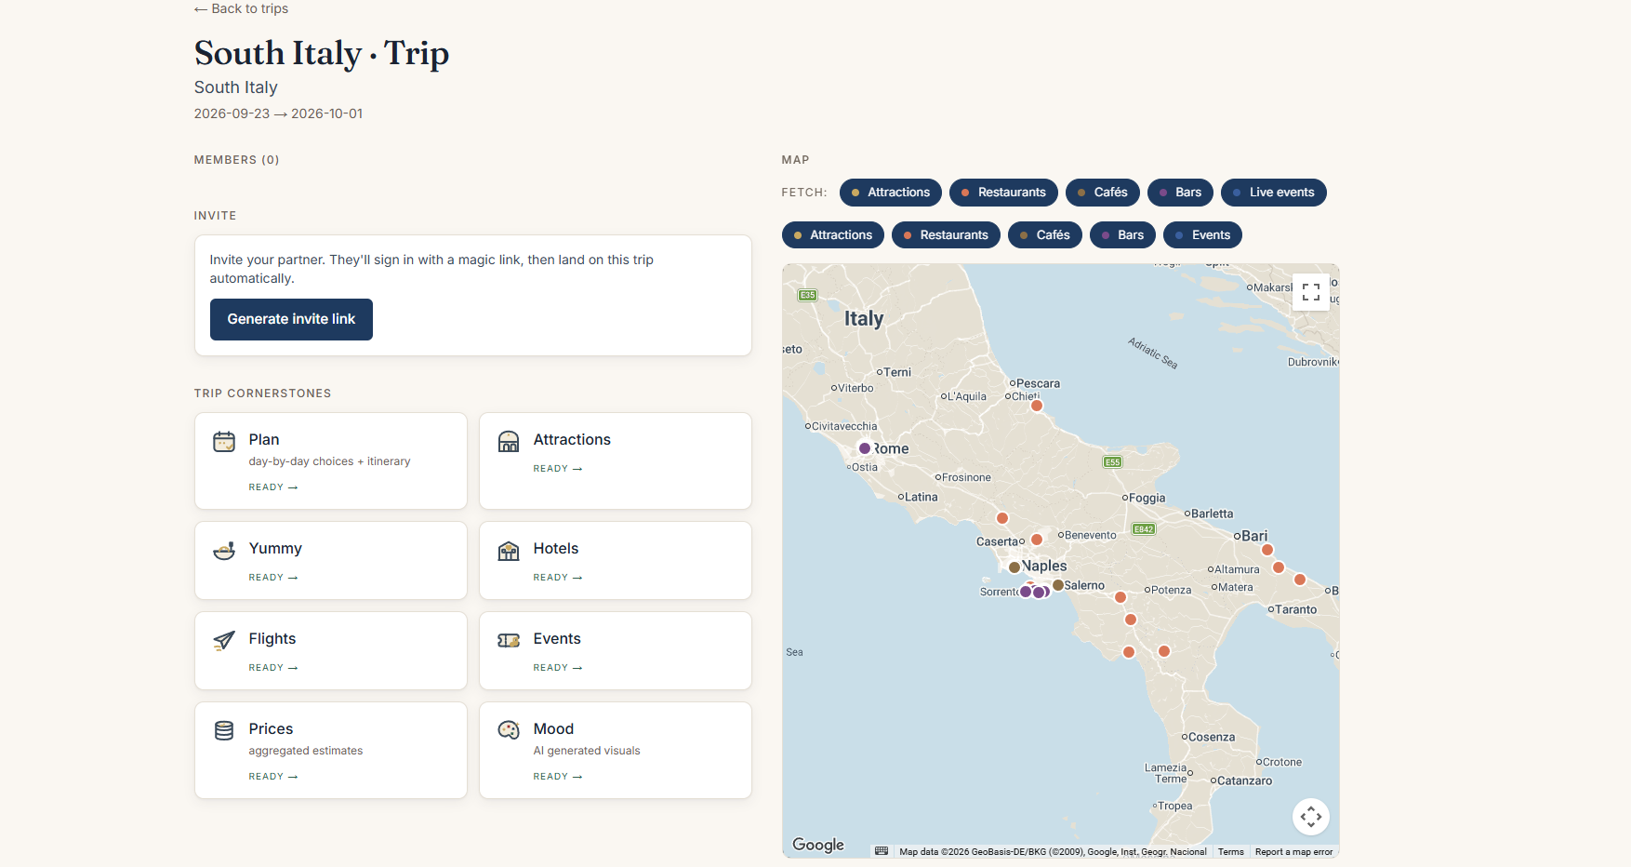This screenshot has height=867, width=1631.
Task: Toggle Bars markers filter
Action: click(x=1123, y=235)
